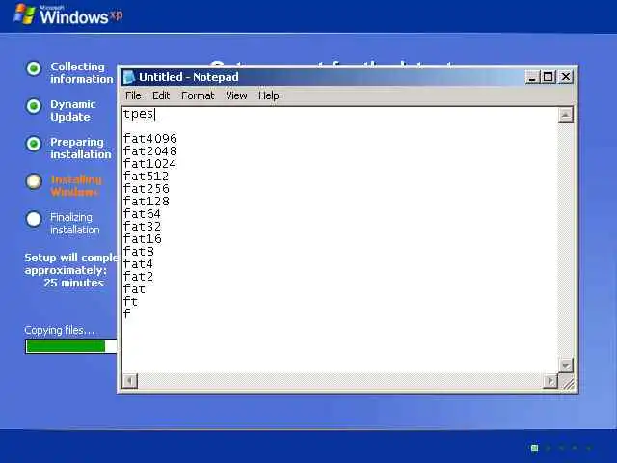This screenshot has width=617, height=463.
Task: Click the line 'fat64'
Action: pyautogui.click(x=142, y=214)
